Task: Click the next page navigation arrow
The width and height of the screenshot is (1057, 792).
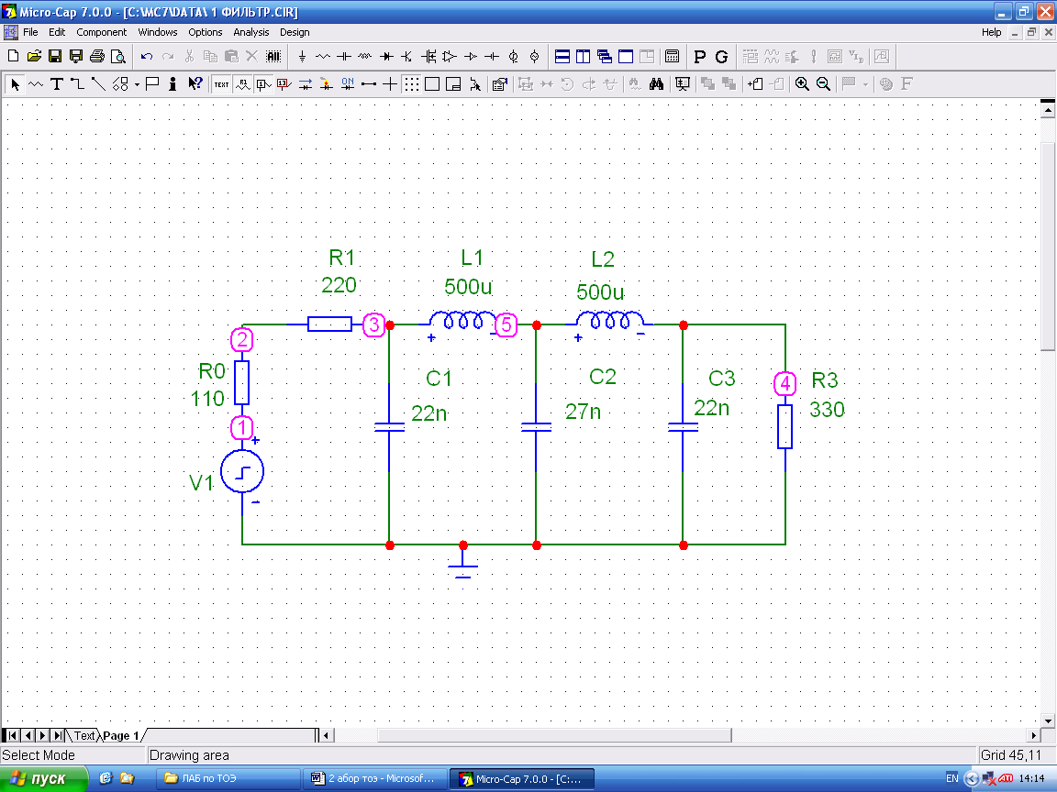Action: 43,735
